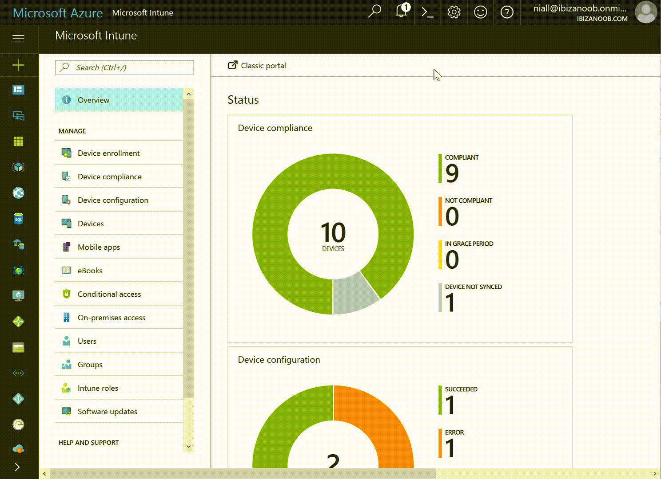Open the Azure hamburger menu
The width and height of the screenshot is (661, 479).
point(18,39)
